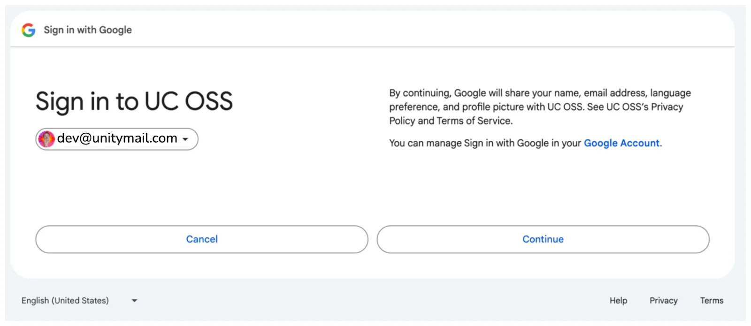Click "profile picture" phrase in the consent text

493,107
